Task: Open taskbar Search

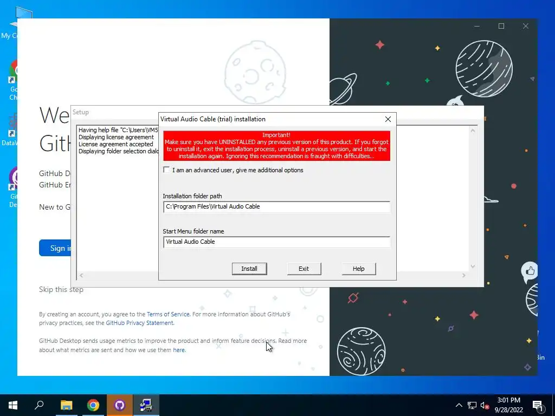Action: (39, 405)
